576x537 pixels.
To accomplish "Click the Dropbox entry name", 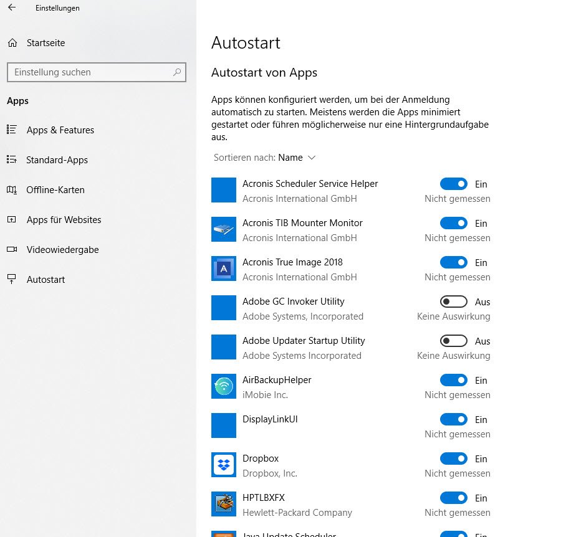I will (261, 459).
